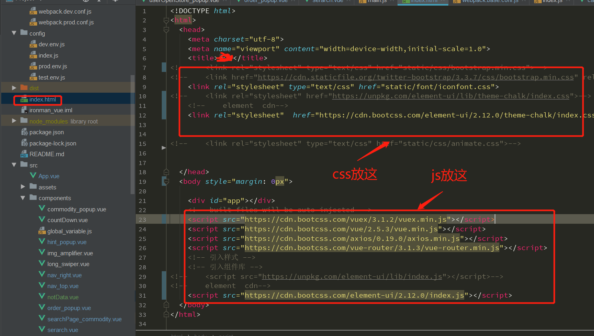The image size is (594, 336).
Task: Click the dist folder icon
Action: click(24, 87)
